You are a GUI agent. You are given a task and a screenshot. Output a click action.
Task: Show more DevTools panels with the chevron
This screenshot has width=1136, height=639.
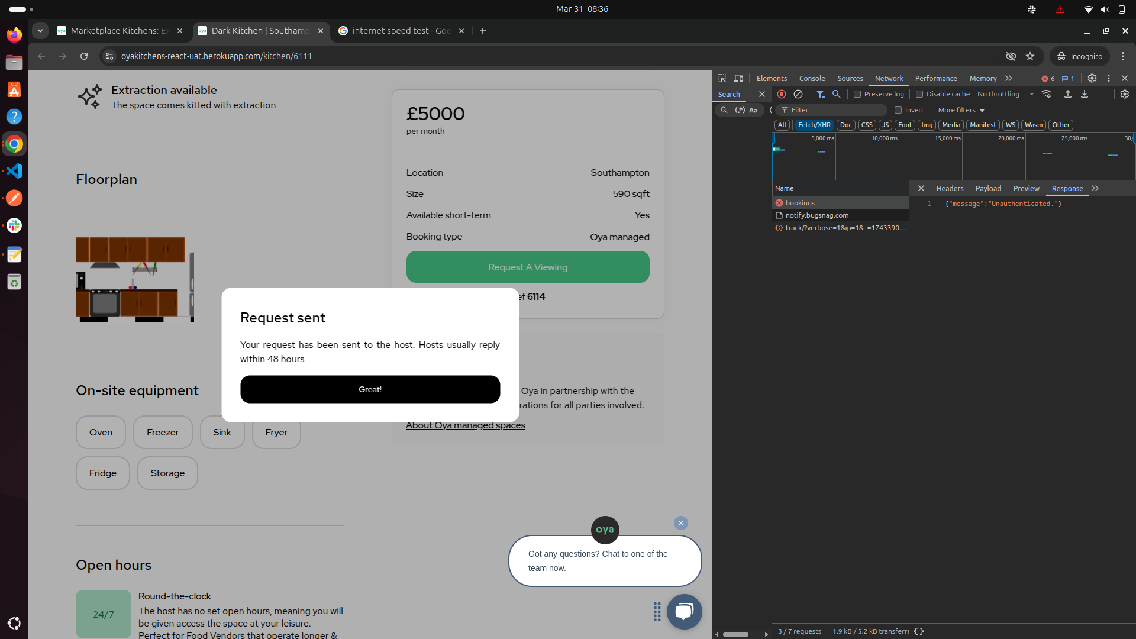tap(1009, 78)
